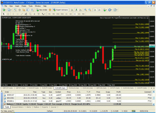Open the Account History terminal tab

point(18,107)
